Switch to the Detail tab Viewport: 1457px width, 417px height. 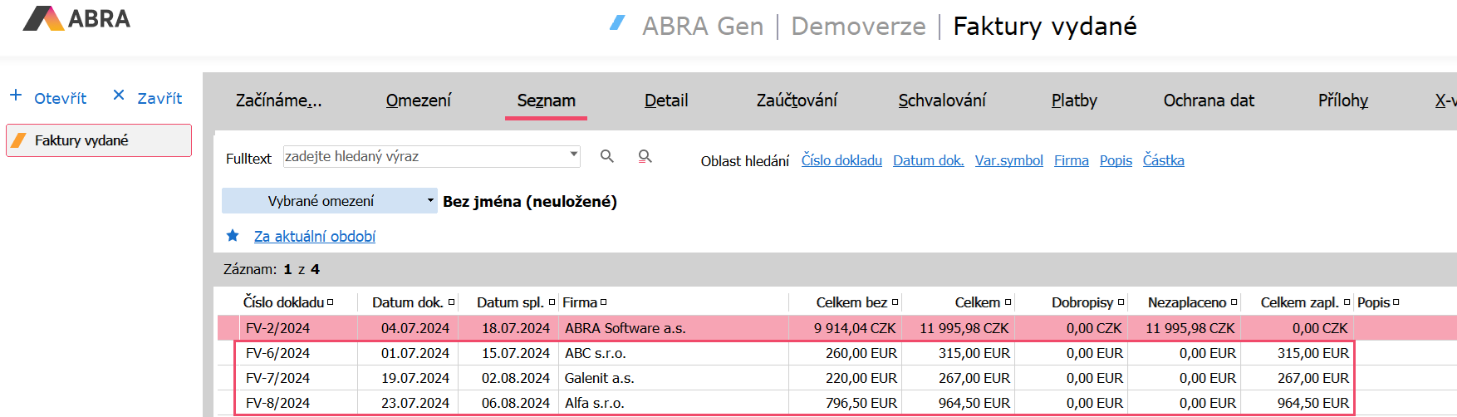(666, 101)
